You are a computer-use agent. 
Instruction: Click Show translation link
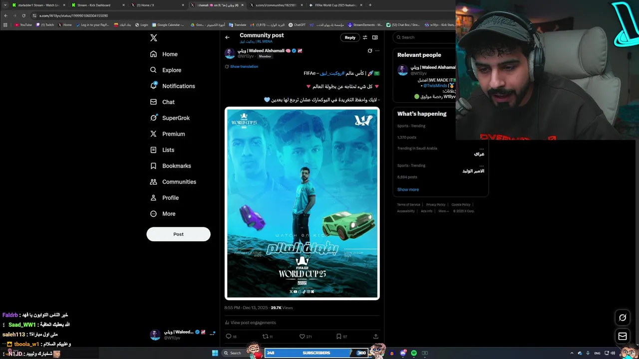click(x=244, y=66)
